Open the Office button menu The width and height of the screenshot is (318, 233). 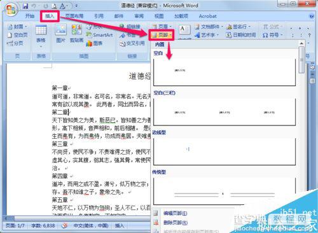pos(11,10)
